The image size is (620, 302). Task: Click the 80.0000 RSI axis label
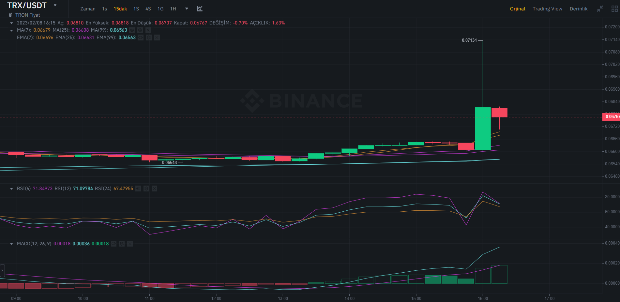point(612,197)
